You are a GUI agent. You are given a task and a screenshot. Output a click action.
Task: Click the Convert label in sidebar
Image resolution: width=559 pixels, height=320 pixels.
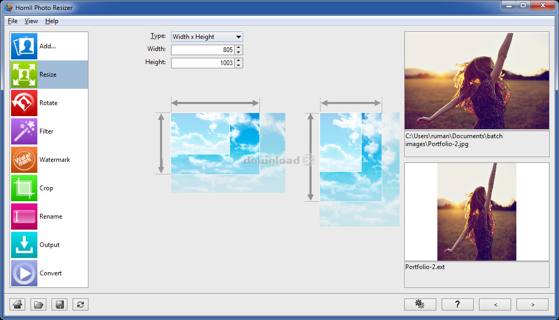(50, 273)
